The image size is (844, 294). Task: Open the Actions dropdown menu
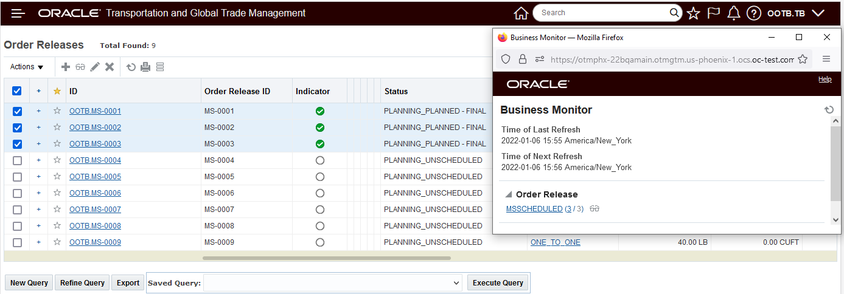click(x=27, y=67)
